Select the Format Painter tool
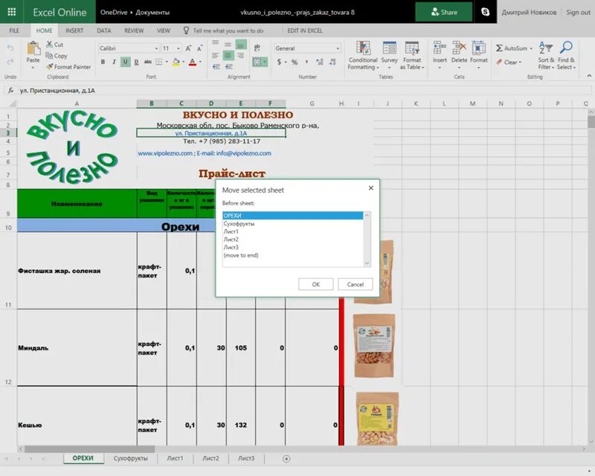Viewport: 595px width, 476px height. [68, 67]
